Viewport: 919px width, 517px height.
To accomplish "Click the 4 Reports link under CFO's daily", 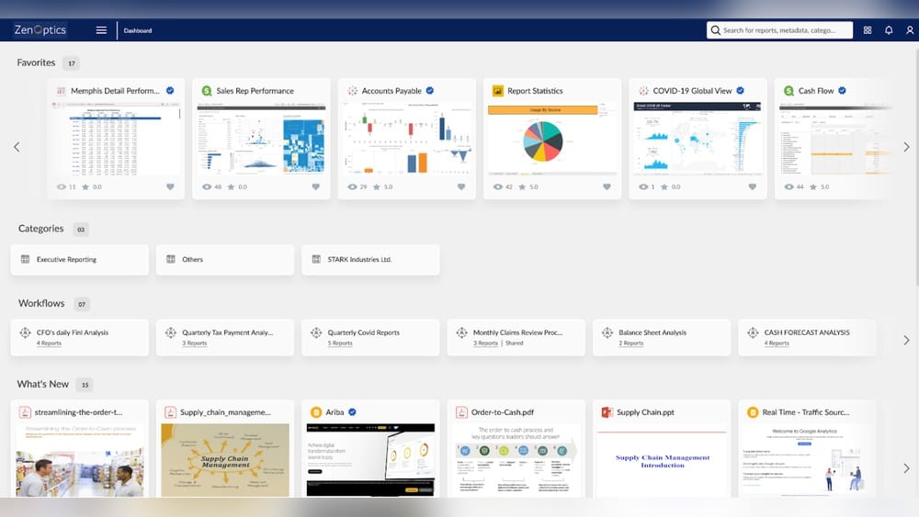I will [x=49, y=343].
